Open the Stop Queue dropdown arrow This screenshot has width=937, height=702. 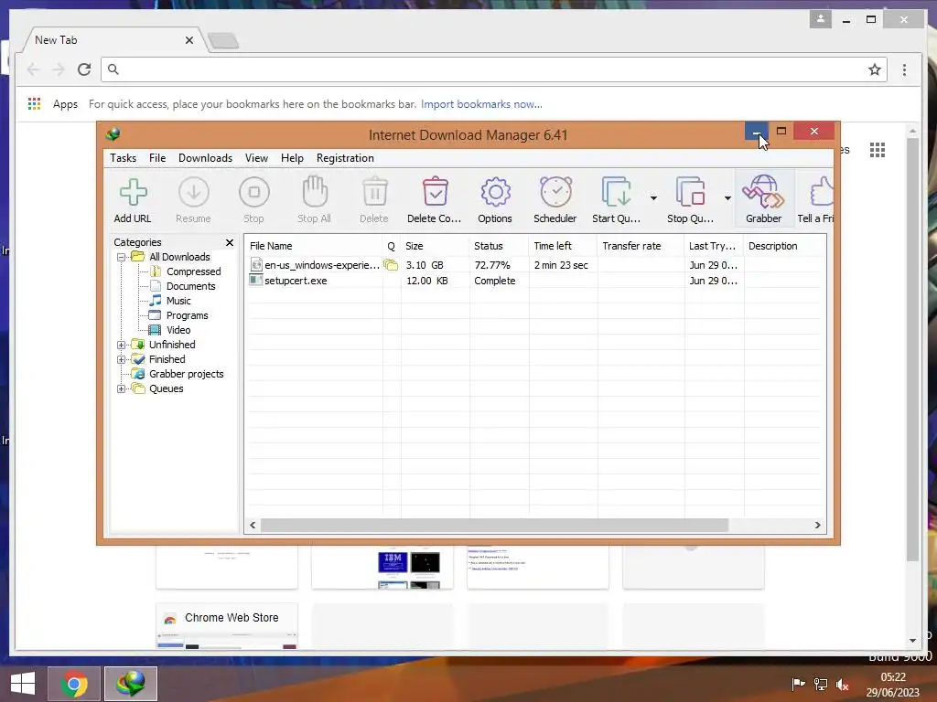(x=727, y=198)
